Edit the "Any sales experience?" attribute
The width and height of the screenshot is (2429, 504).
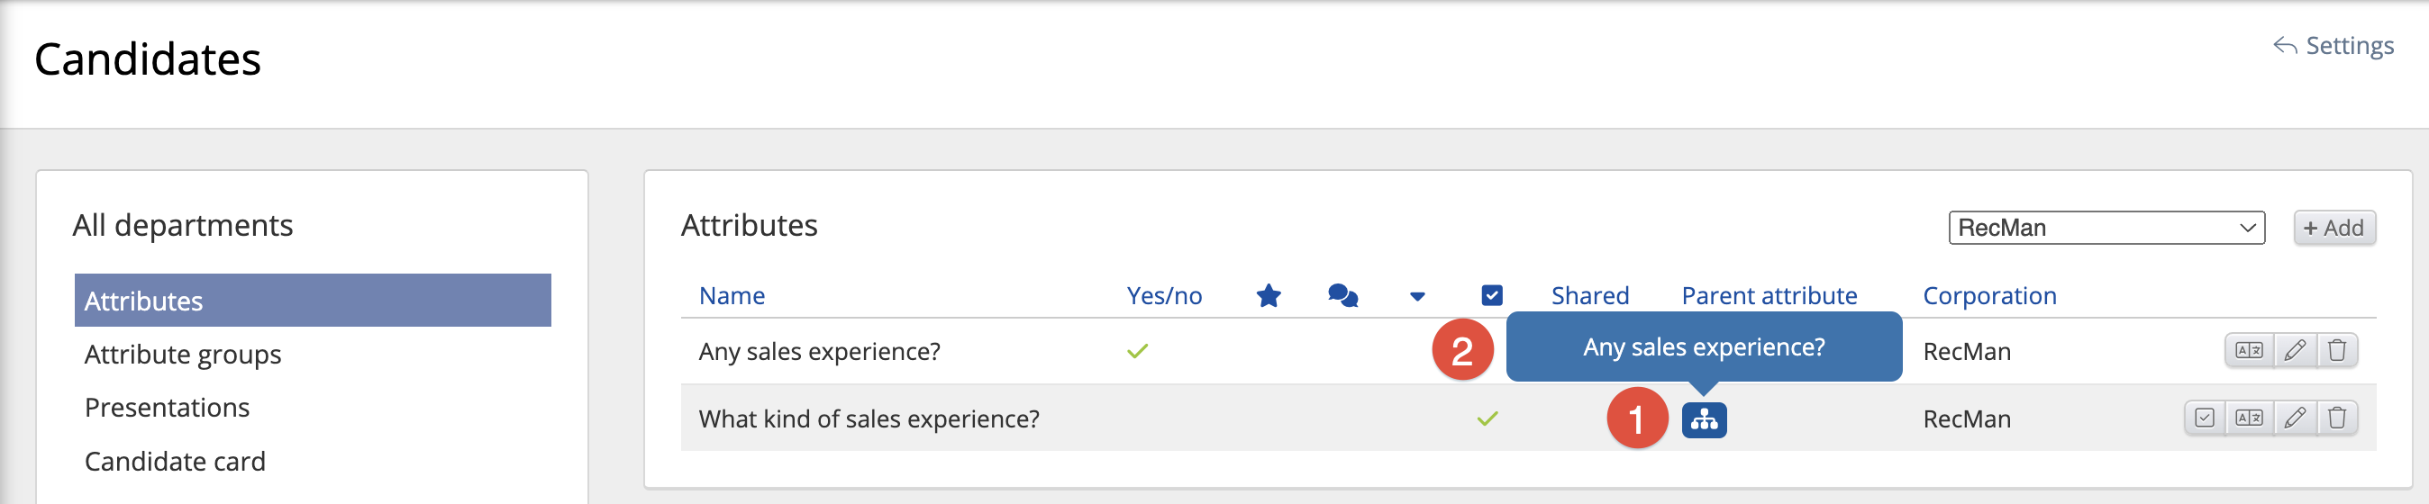(2294, 350)
